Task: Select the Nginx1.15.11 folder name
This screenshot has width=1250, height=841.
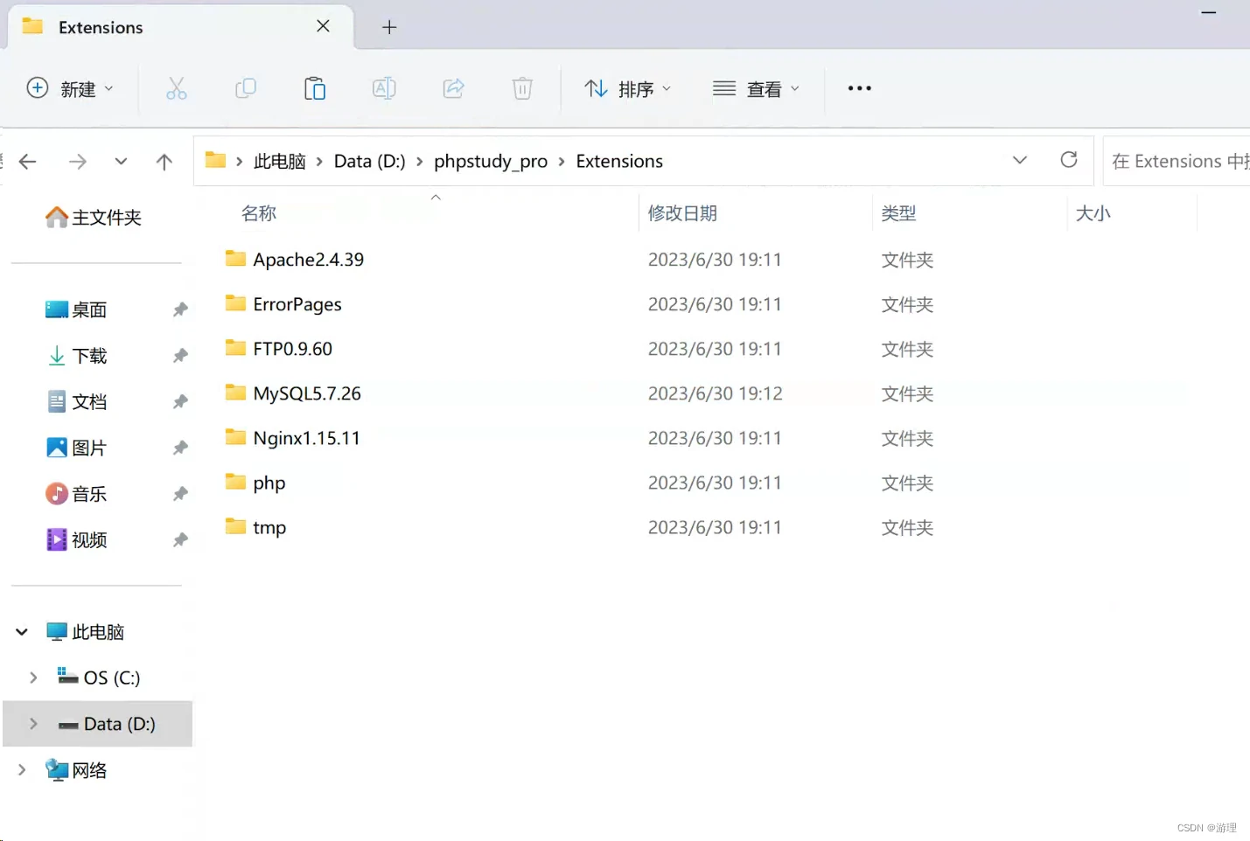Action: (307, 438)
